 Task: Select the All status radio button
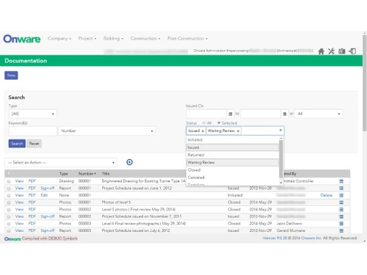(204, 122)
